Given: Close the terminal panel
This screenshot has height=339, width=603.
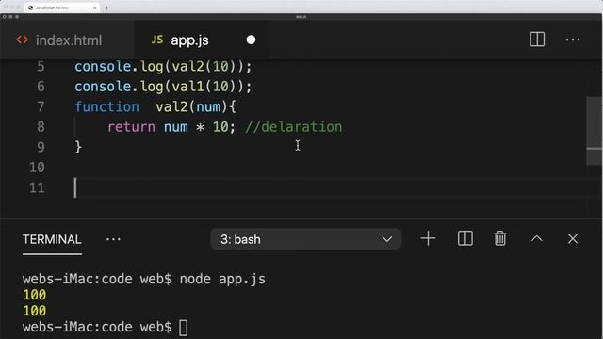Looking at the screenshot, I should point(572,238).
